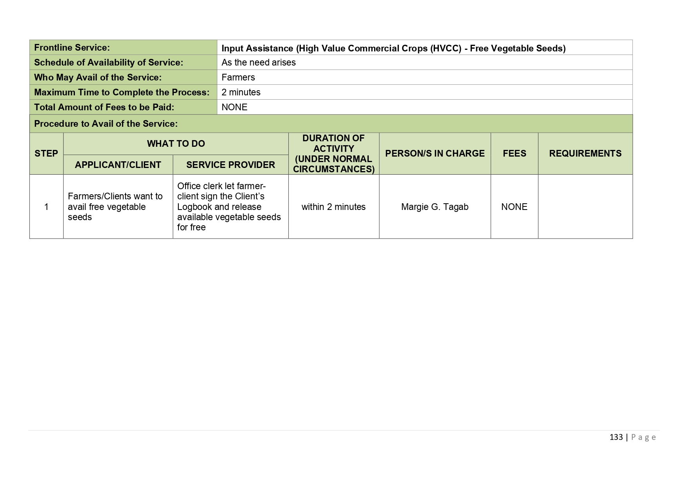Click the 'REQUIREMENTS' column header
Viewport: 688px width, 487px height.
tap(585, 153)
